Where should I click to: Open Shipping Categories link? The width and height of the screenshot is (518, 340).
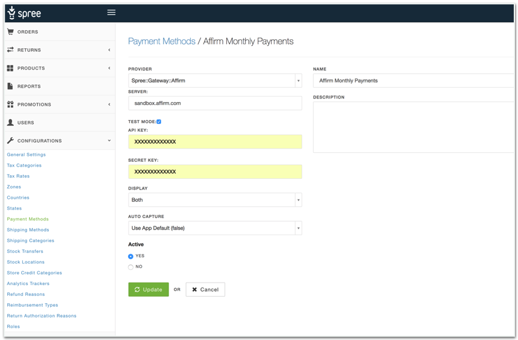[30, 240]
